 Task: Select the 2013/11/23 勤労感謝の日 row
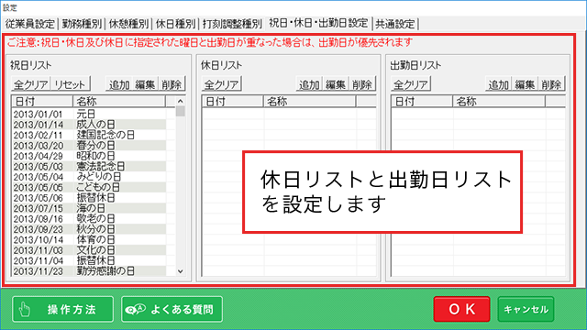pos(89,271)
